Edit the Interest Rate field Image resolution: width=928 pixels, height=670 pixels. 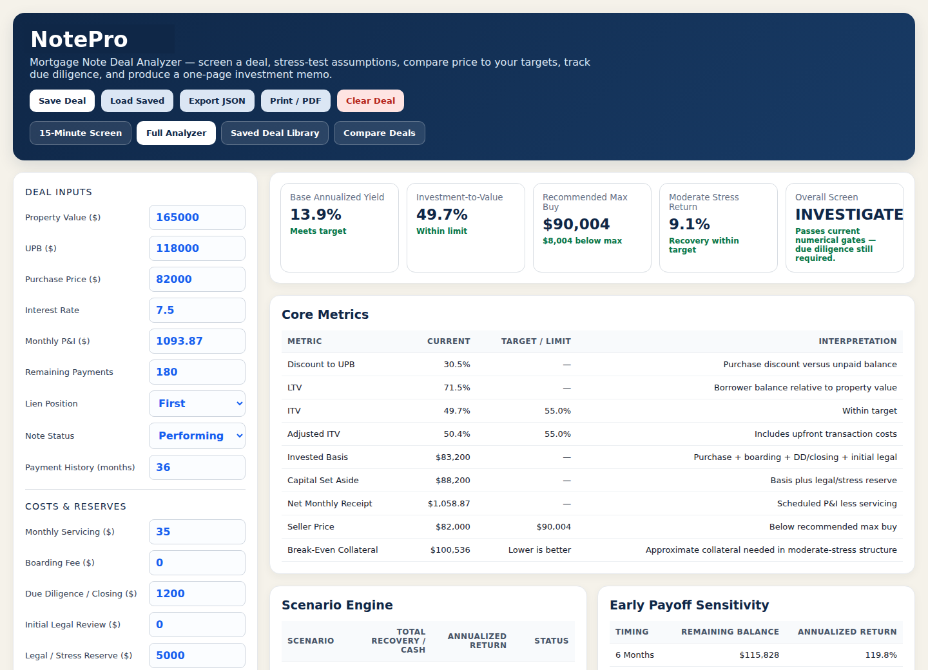[x=197, y=311]
